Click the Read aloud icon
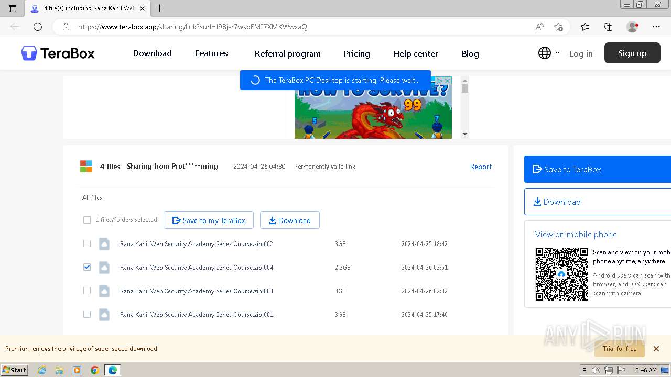This screenshot has width=671, height=377. pyautogui.click(x=539, y=27)
